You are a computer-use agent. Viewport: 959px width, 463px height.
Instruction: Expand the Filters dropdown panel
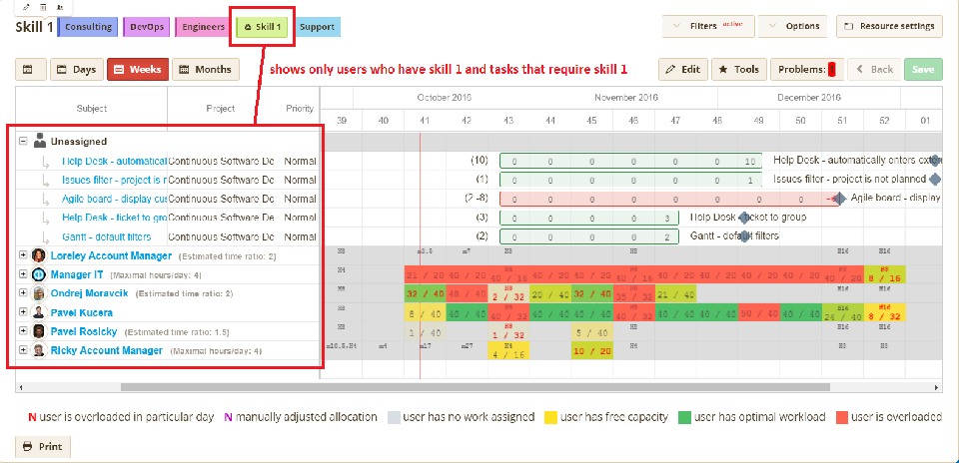tap(707, 26)
